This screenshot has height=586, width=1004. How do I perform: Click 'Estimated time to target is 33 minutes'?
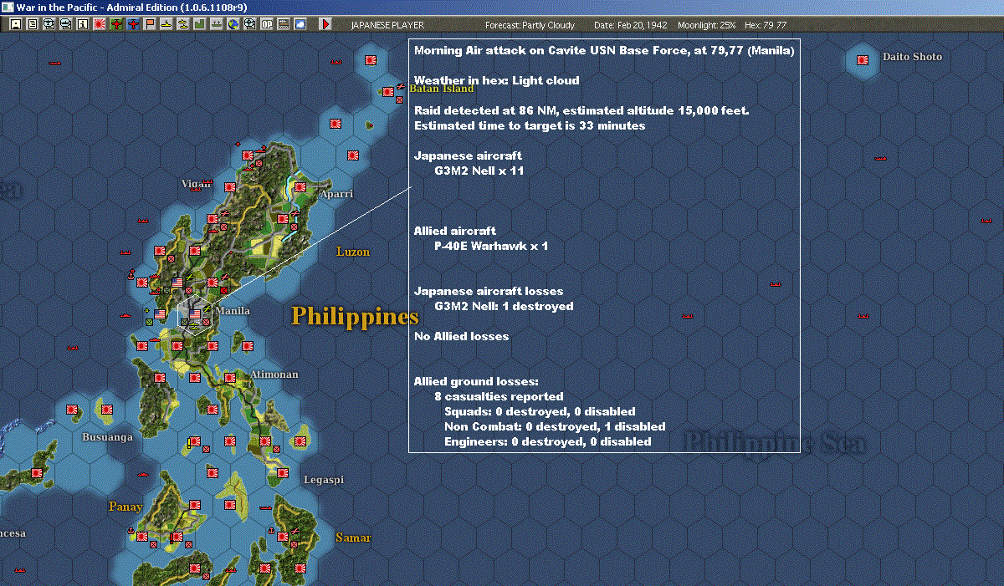pos(530,126)
